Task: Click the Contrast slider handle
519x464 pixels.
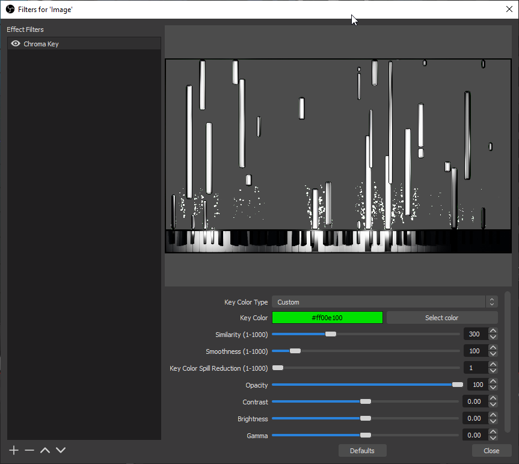Action: [x=366, y=401]
